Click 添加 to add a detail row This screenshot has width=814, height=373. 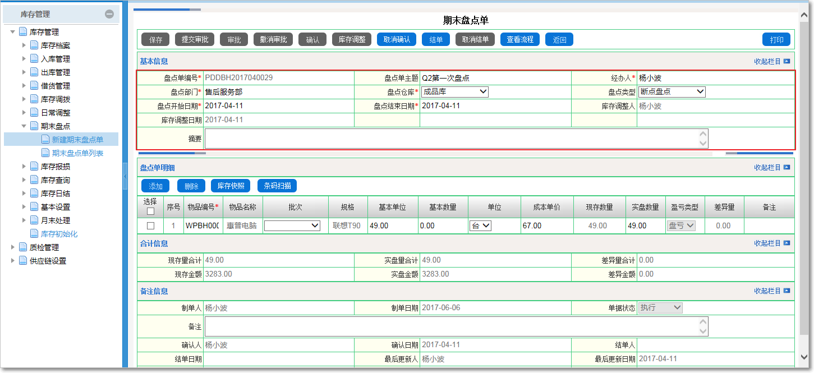(155, 186)
